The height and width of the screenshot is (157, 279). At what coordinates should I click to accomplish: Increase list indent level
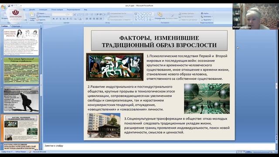tap(101, 14)
